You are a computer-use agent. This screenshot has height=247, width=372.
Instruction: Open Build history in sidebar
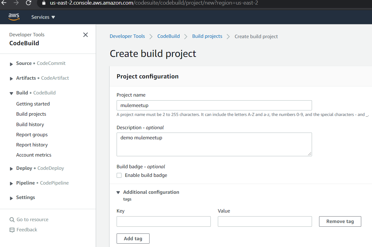coord(30,124)
